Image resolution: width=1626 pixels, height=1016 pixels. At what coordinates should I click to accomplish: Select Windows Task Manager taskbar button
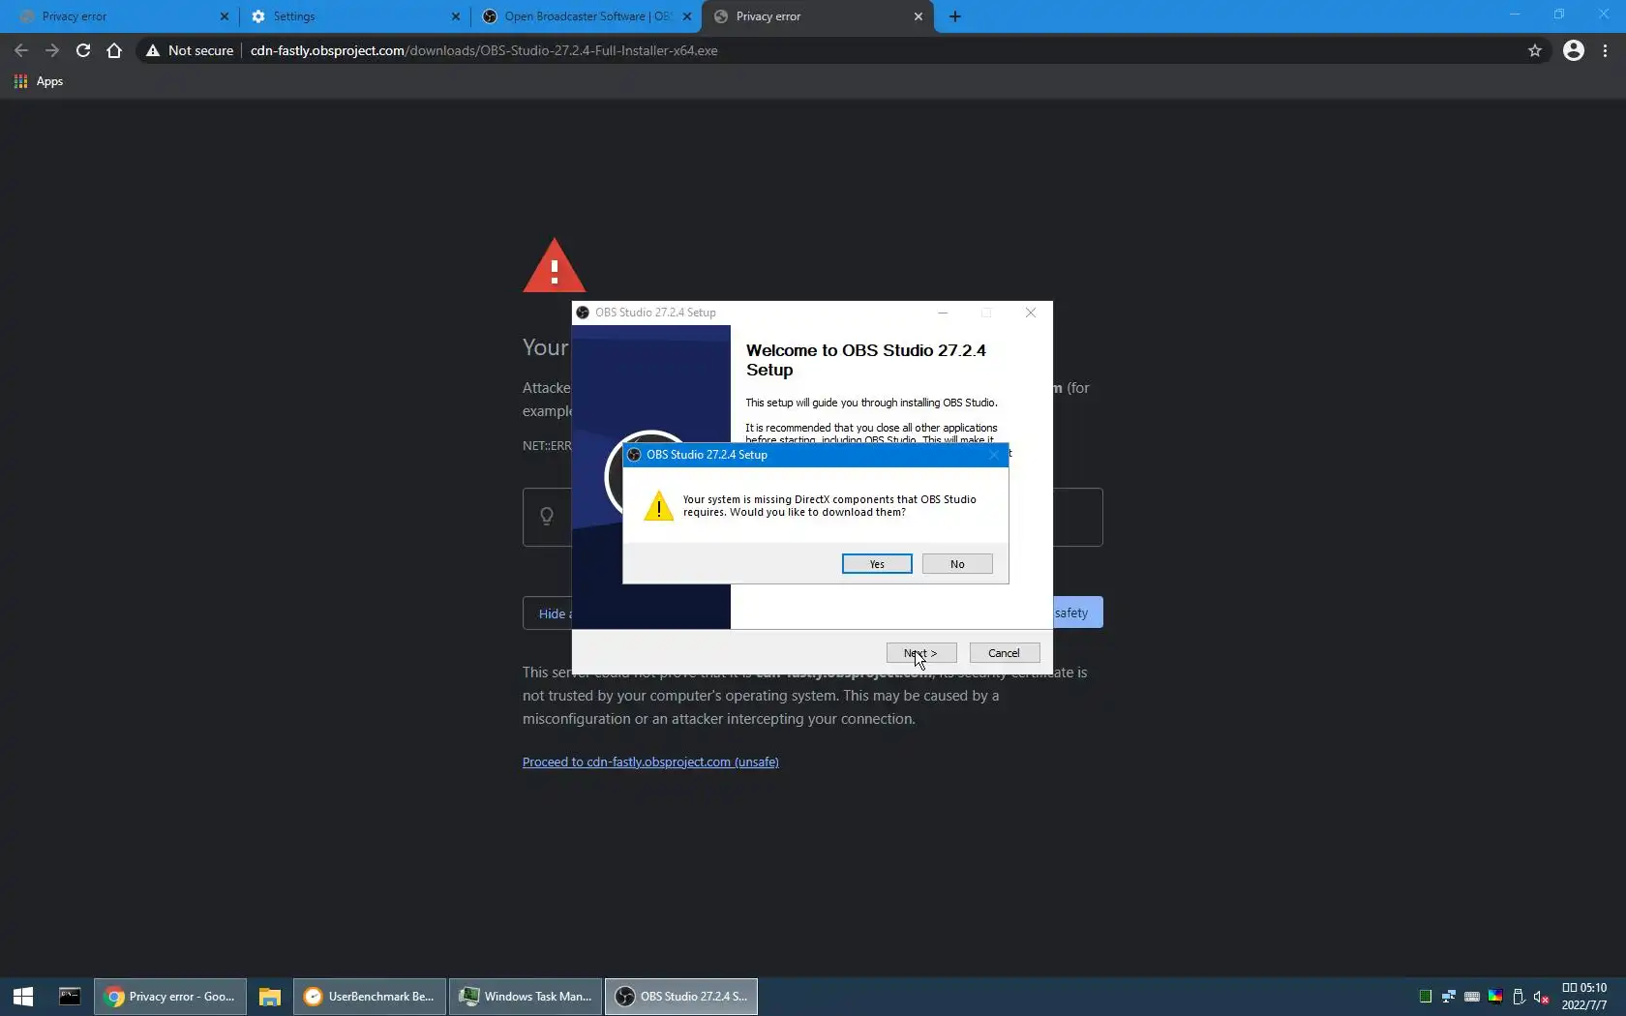click(x=526, y=997)
